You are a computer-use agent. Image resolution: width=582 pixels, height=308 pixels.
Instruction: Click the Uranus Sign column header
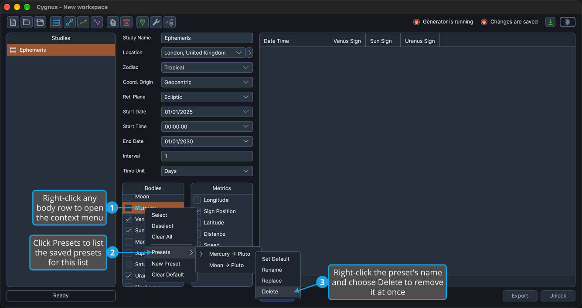420,41
